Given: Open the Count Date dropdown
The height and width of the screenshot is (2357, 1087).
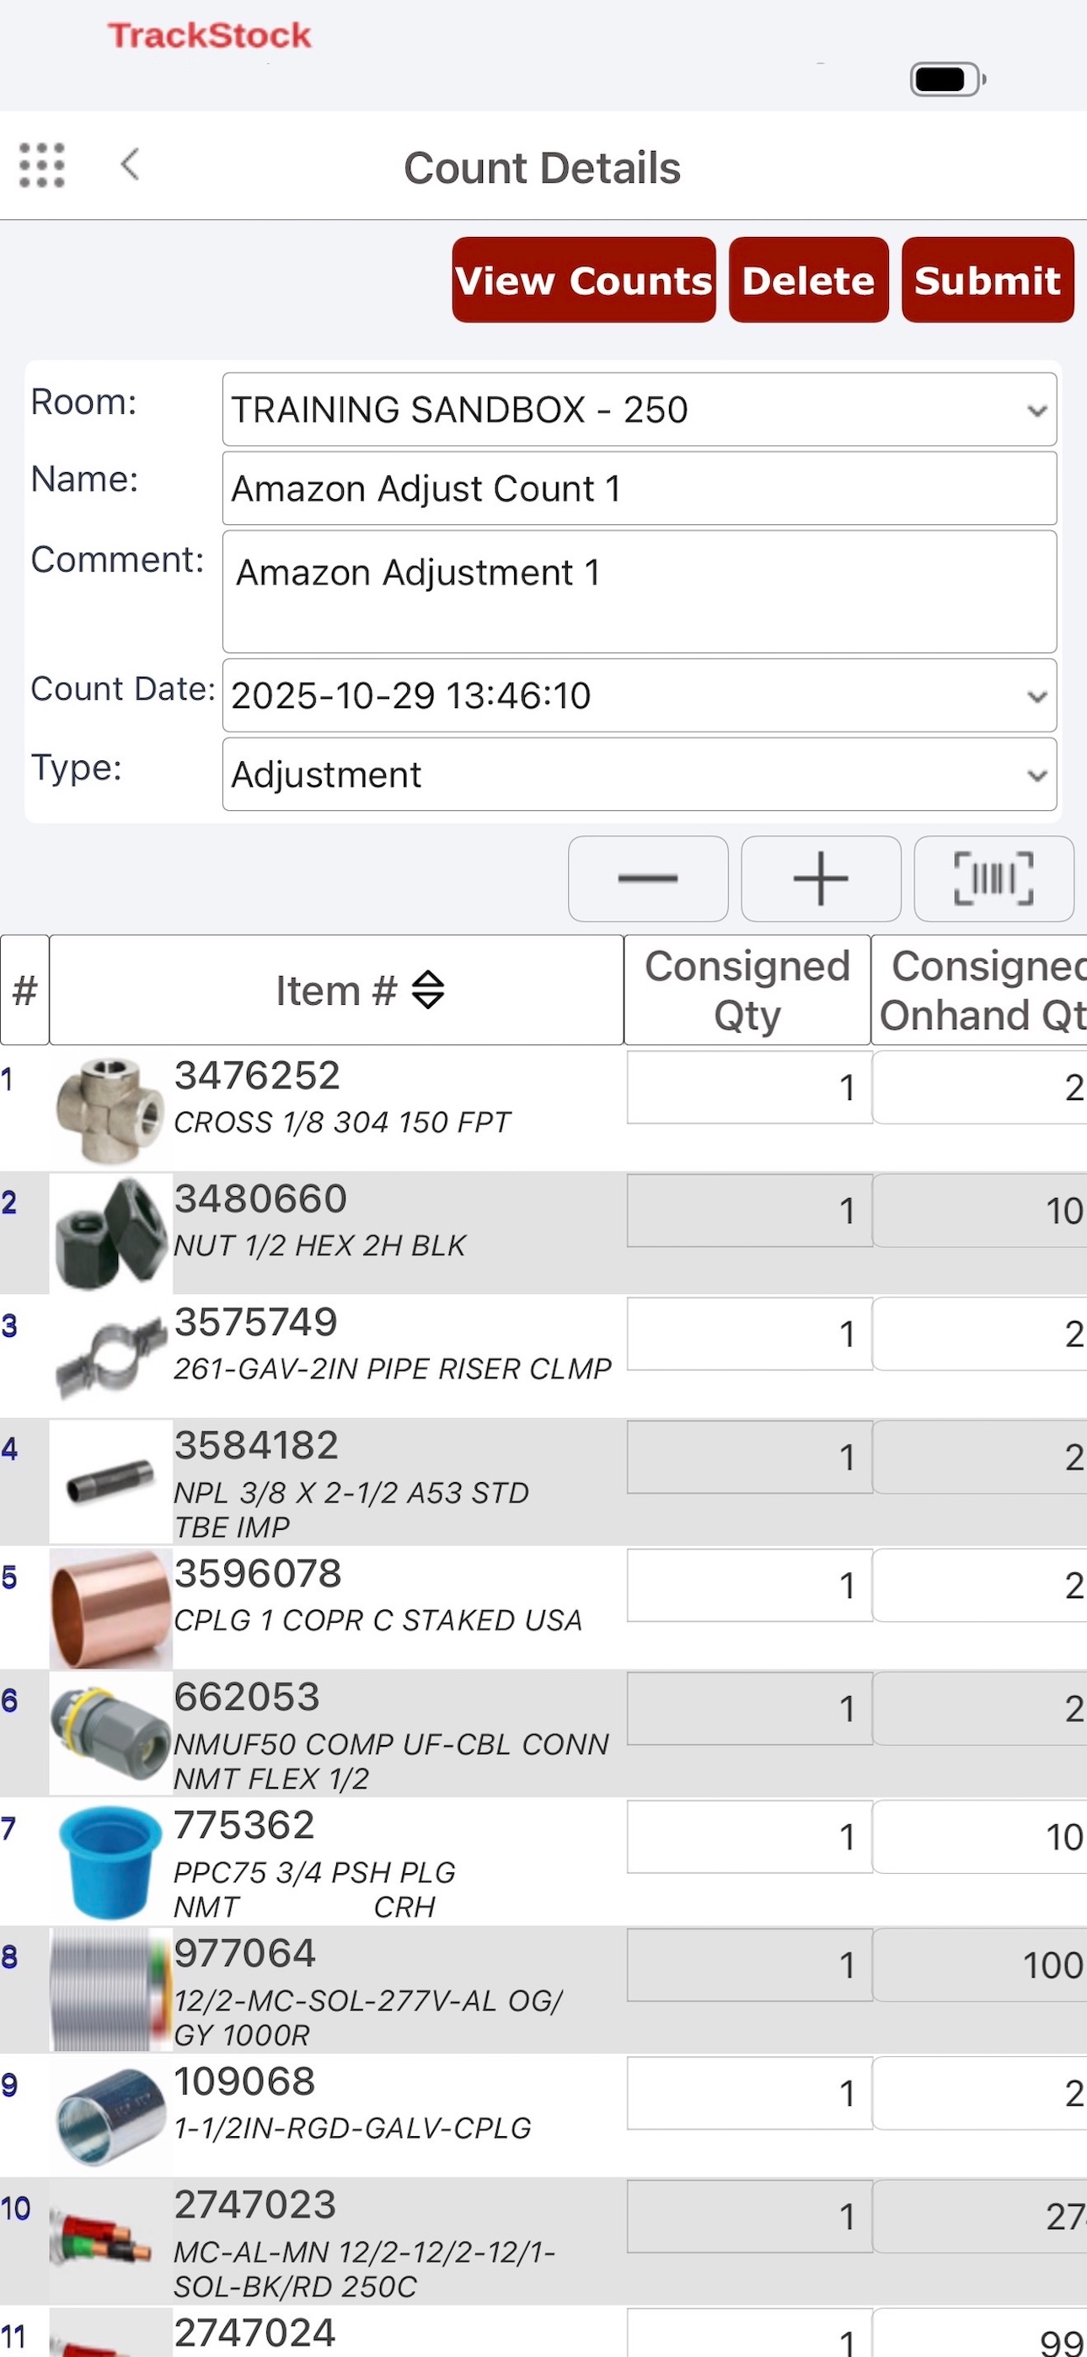Looking at the screenshot, I should tap(640, 695).
